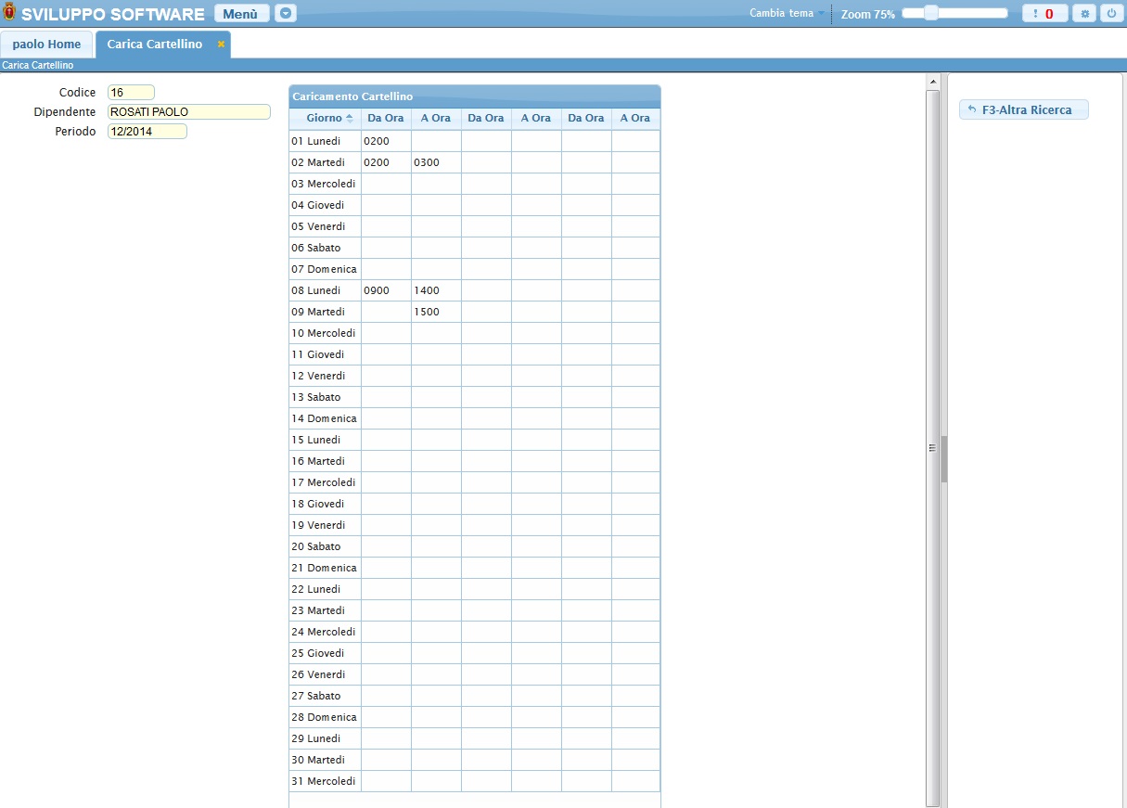The height and width of the screenshot is (808, 1127).
Task: Switch to the paolo Home tab
Action: [46, 45]
